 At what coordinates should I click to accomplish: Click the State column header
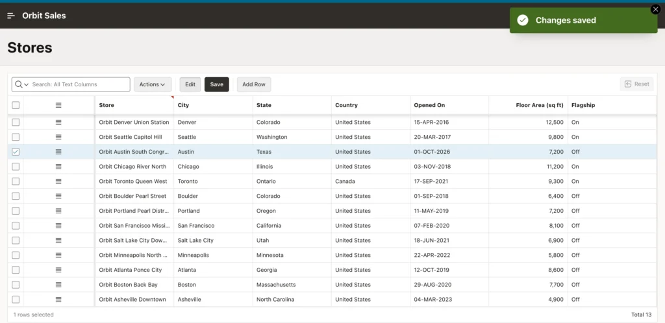pyautogui.click(x=292, y=105)
